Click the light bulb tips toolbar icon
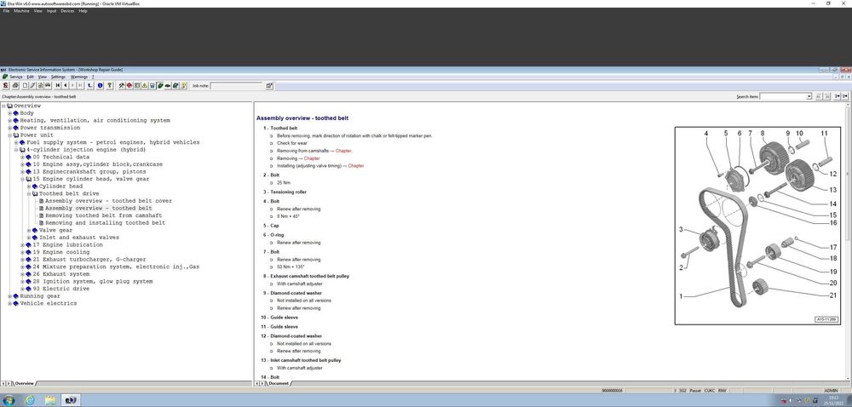The image size is (852, 407). click(184, 86)
